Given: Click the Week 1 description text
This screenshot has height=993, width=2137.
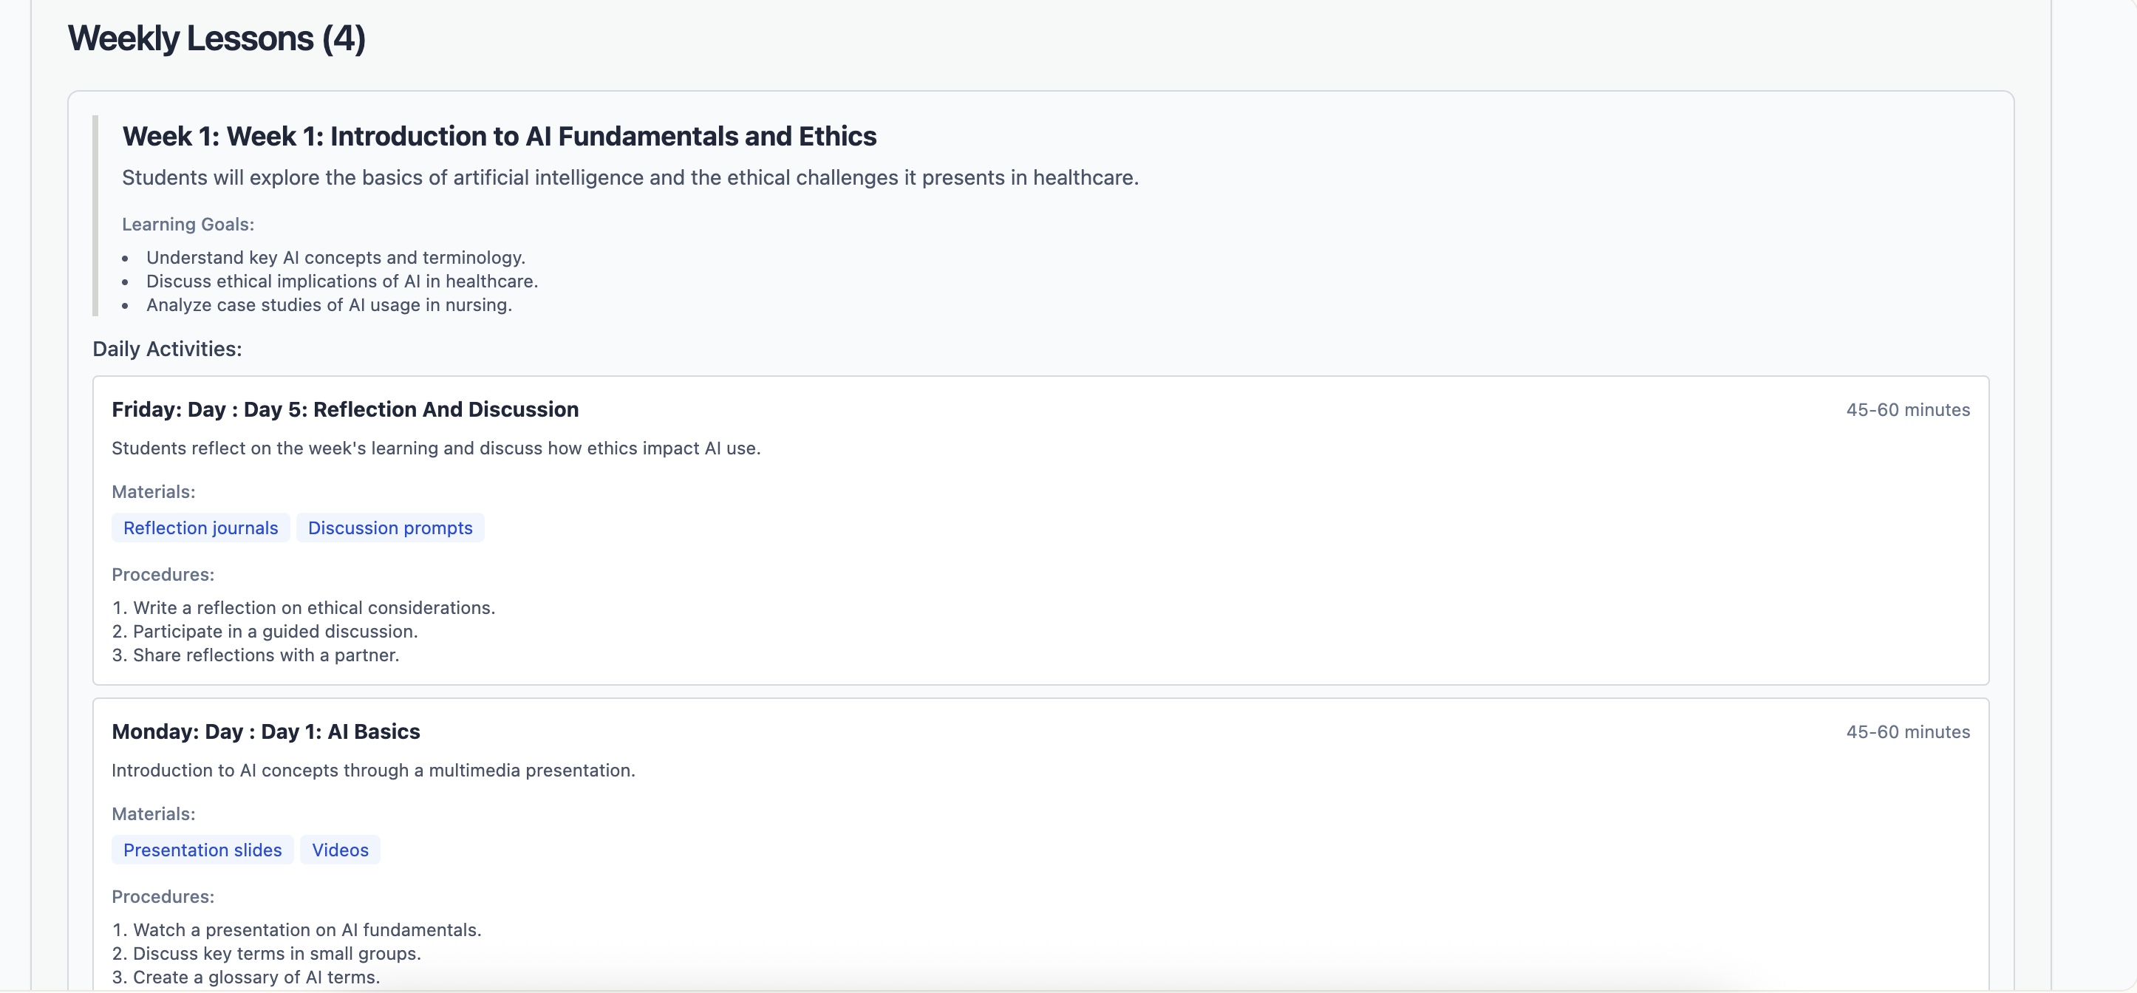Looking at the screenshot, I should 630,177.
